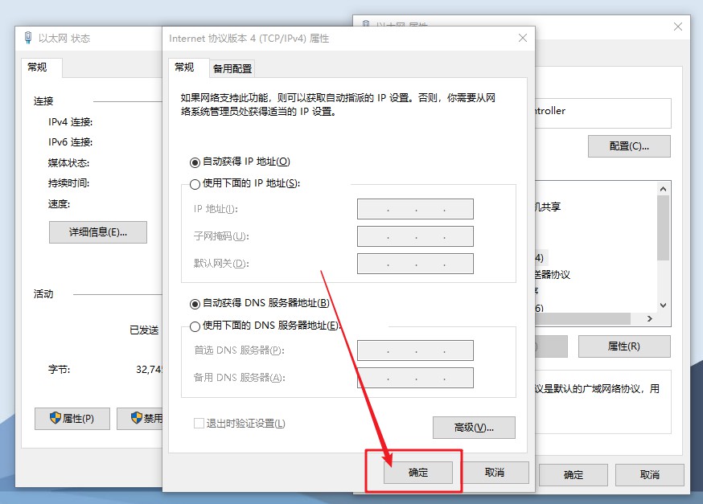
Task: Click the horizontal scrollbar right arrow in protocol list
Action: tap(649, 318)
